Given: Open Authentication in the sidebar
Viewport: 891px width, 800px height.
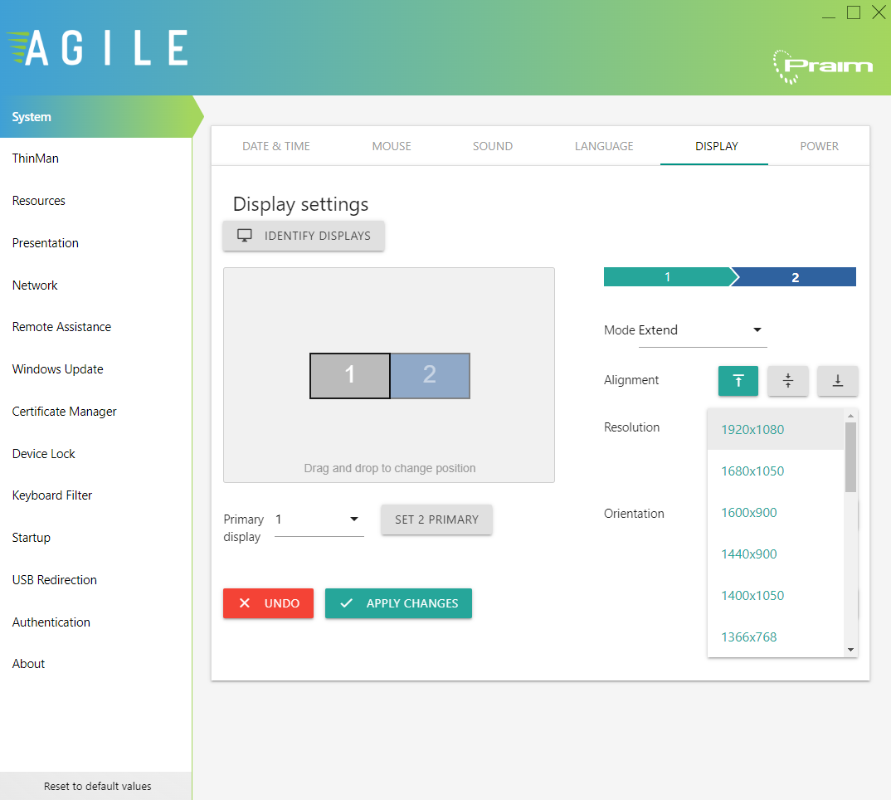Looking at the screenshot, I should [x=95, y=622].
